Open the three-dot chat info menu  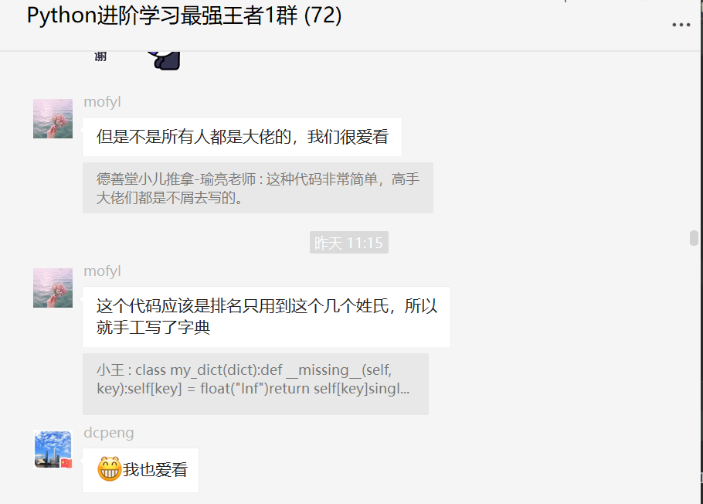tap(681, 25)
